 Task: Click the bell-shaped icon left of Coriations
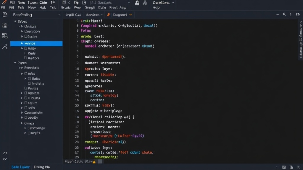pyautogui.click(x=137, y=3)
